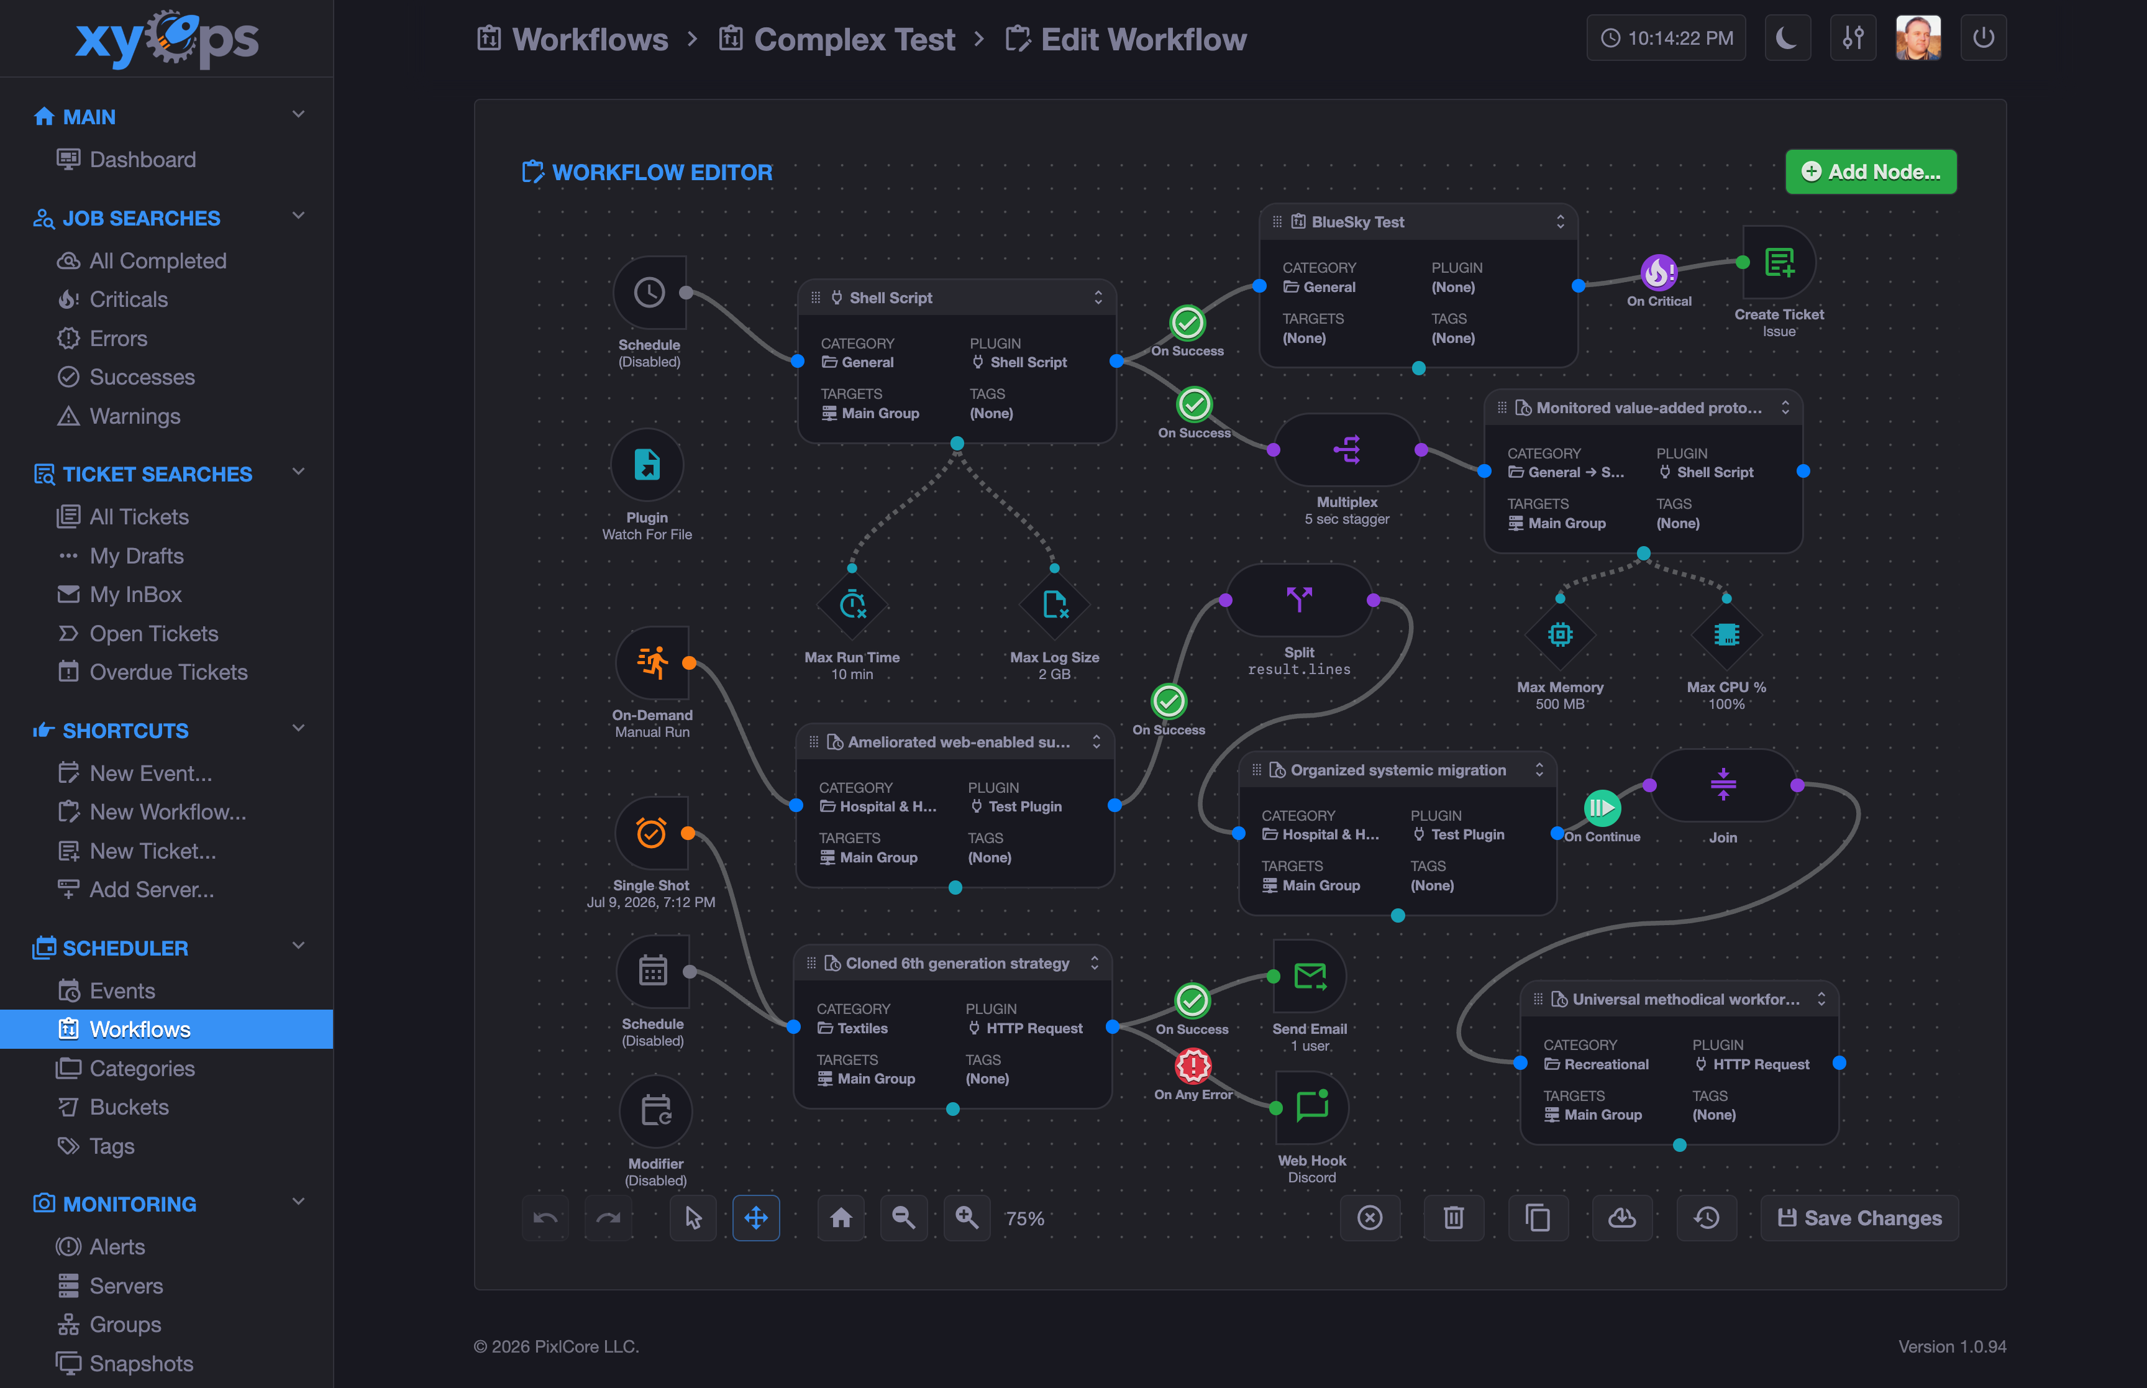Select the pointer selection tool
The height and width of the screenshot is (1388, 2147).
693,1218
